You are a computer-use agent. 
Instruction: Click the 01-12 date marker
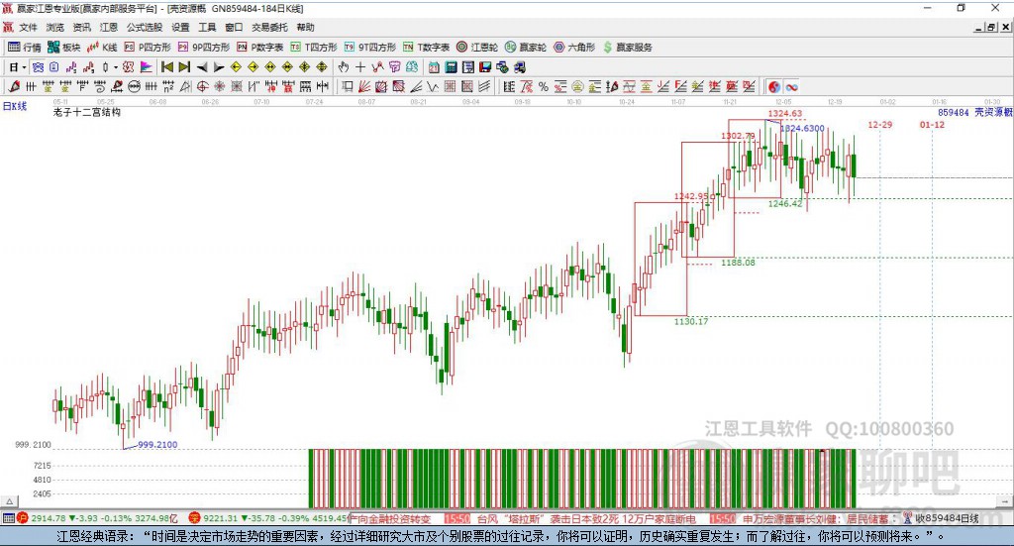(932, 124)
